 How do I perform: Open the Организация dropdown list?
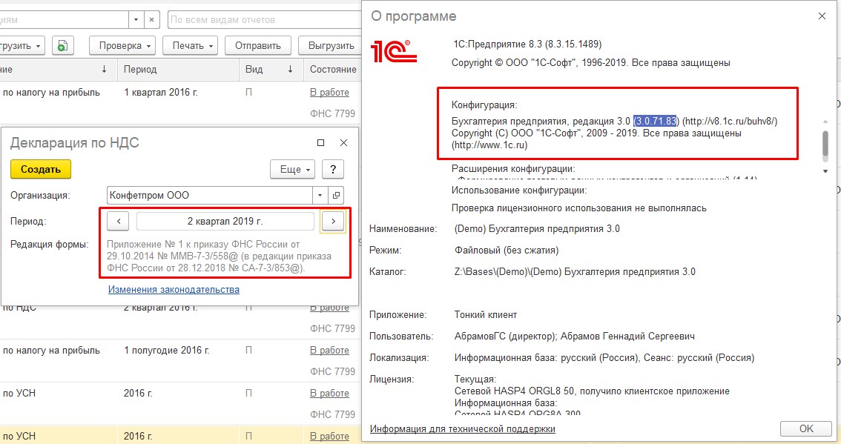pyautogui.click(x=320, y=195)
